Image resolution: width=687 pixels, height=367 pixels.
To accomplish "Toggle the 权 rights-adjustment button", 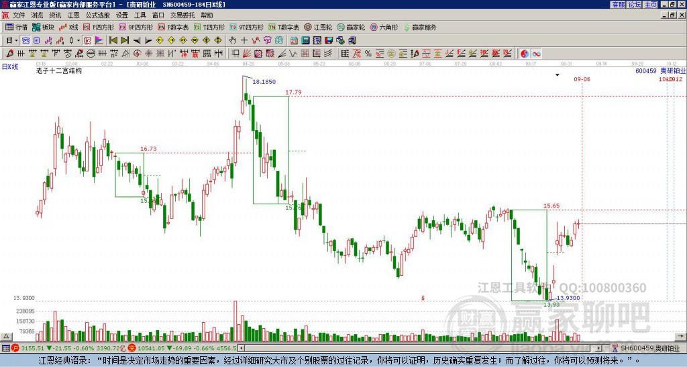I will click(x=88, y=40).
